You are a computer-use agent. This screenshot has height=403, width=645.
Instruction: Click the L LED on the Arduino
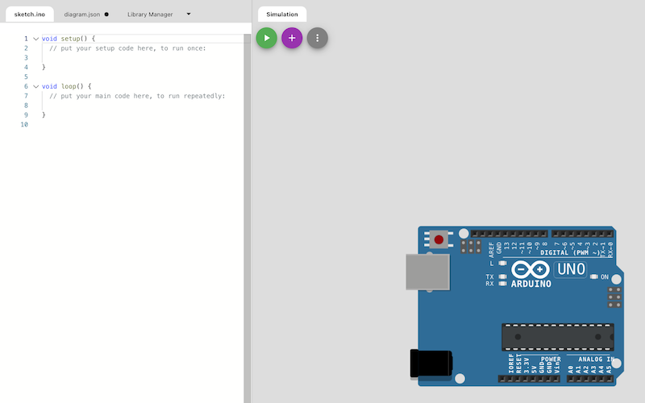[x=502, y=264]
